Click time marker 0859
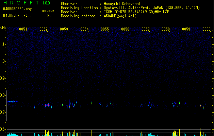This screenshot has width=214, height=136. 186,29
